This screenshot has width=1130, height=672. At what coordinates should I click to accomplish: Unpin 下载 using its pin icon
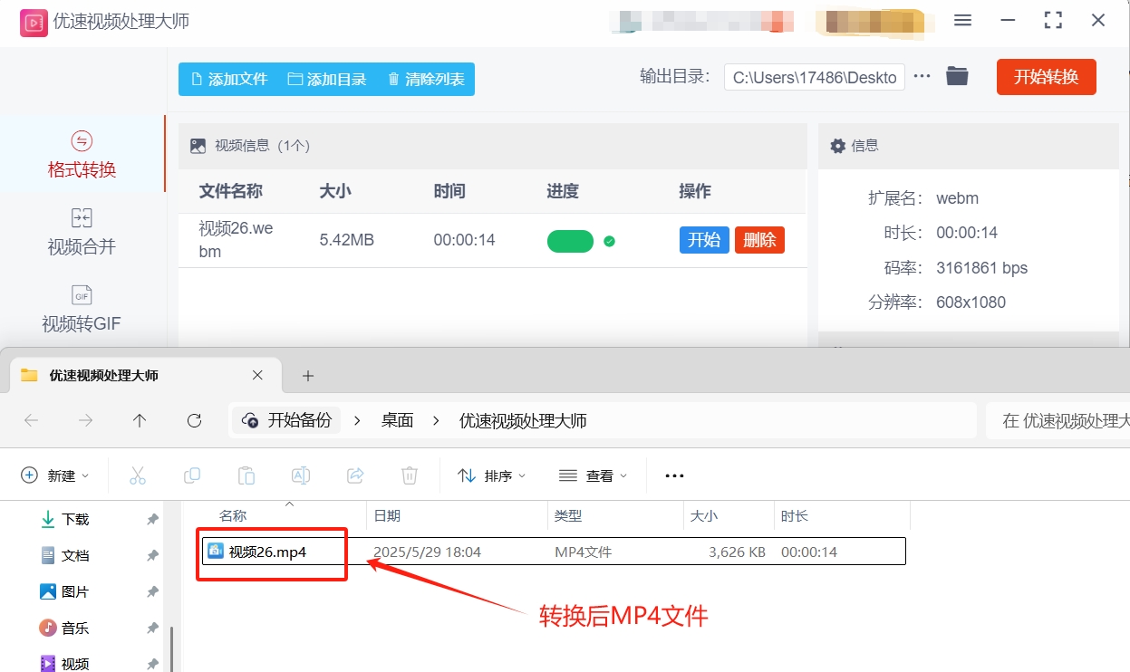[152, 519]
